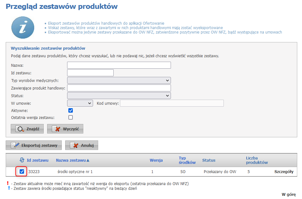This screenshot has height=199, width=302.
Task: Click the Kod umowy input field
Action: (172, 103)
